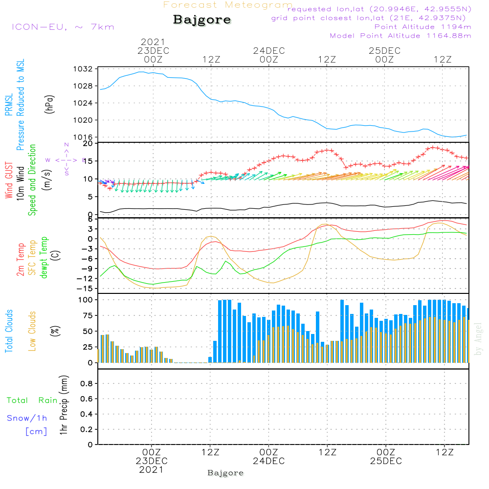Click the 24DEC 00Z top time marker

coord(269,55)
